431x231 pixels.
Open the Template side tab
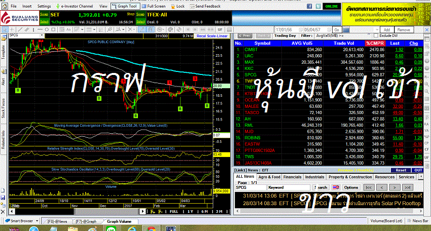tap(4, 52)
